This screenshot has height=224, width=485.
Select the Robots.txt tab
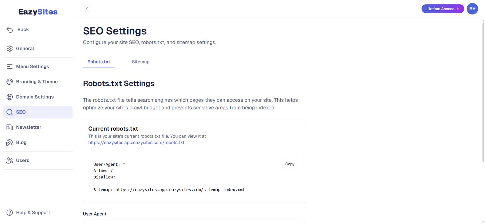tap(99, 62)
